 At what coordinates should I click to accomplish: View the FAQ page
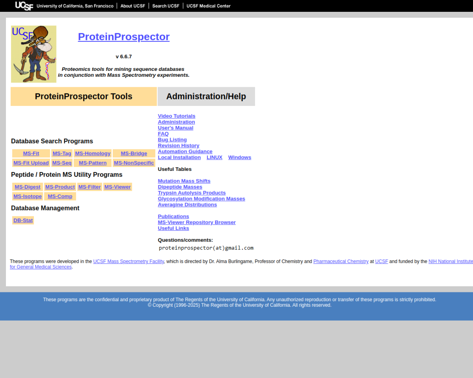(163, 134)
